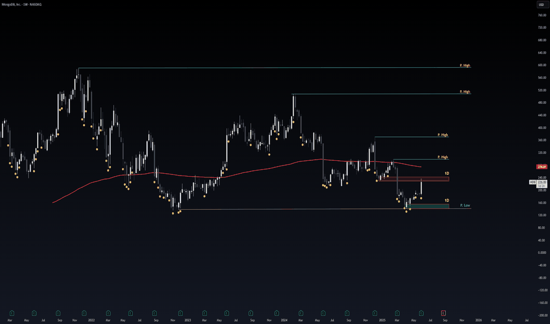Click the MDB symbol price tag
This screenshot has height=324, width=550.
[x=532, y=182]
